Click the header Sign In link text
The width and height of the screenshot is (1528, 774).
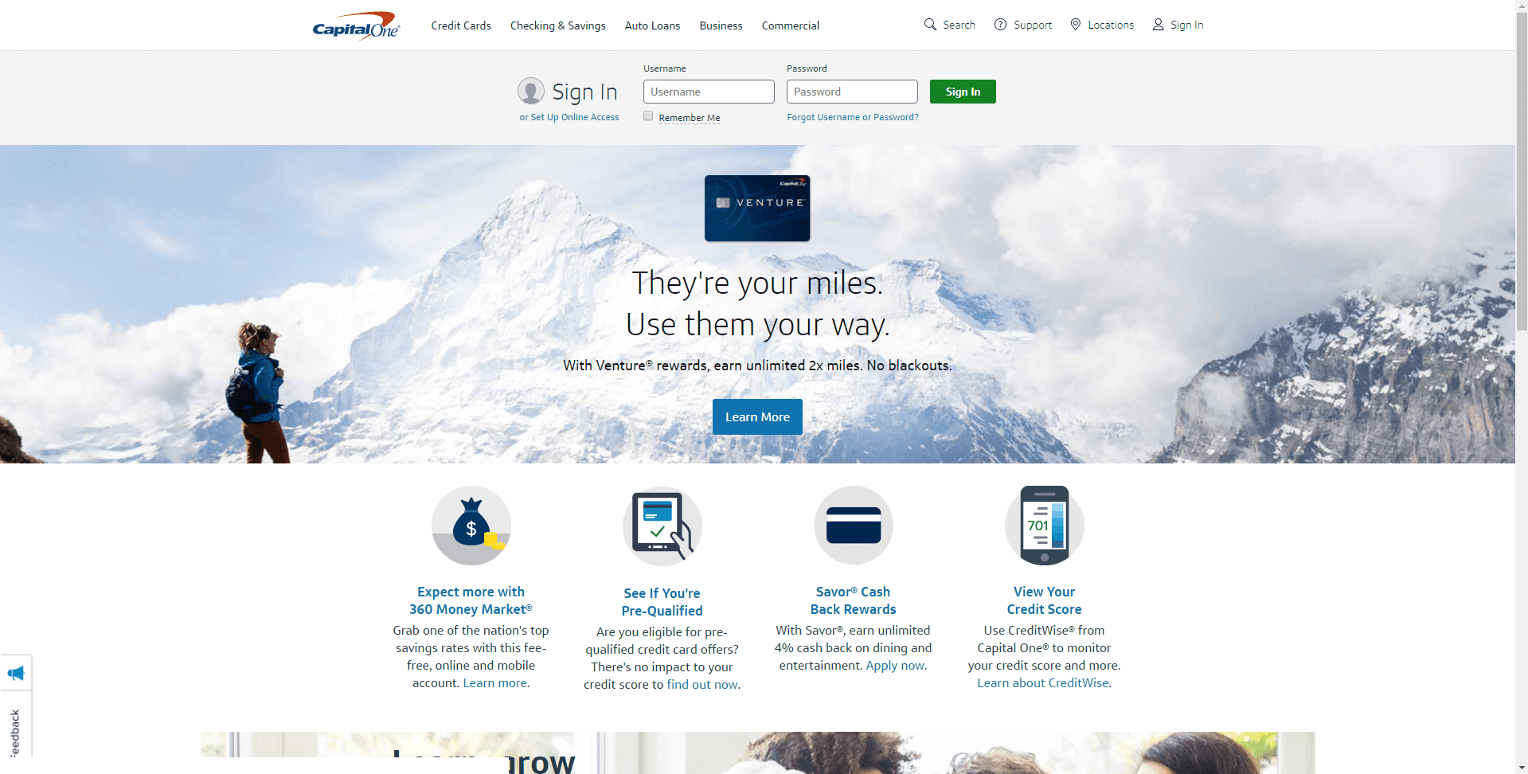coord(1187,25)
